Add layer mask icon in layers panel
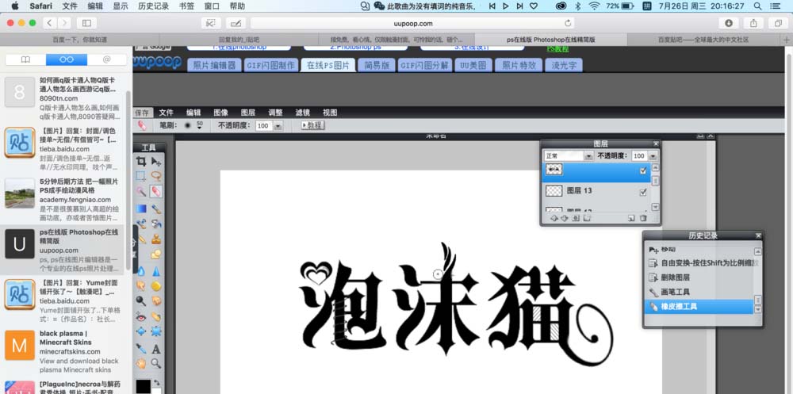 tap(576, 218)
